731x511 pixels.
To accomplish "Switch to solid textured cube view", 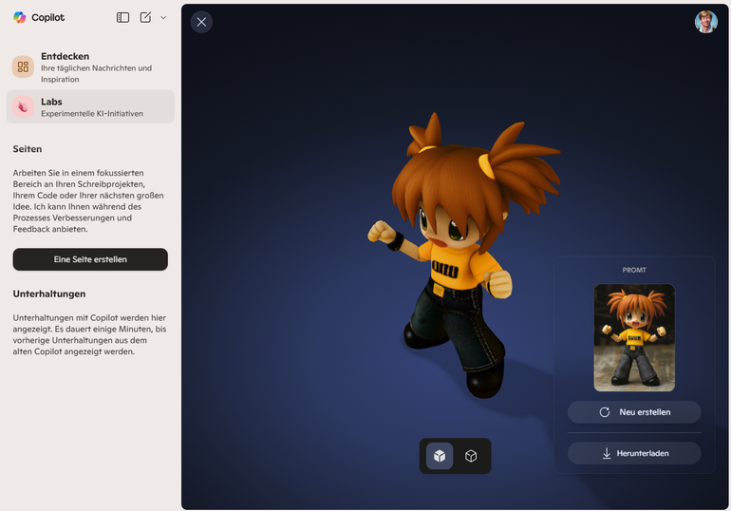I will (x=440, y=456).
